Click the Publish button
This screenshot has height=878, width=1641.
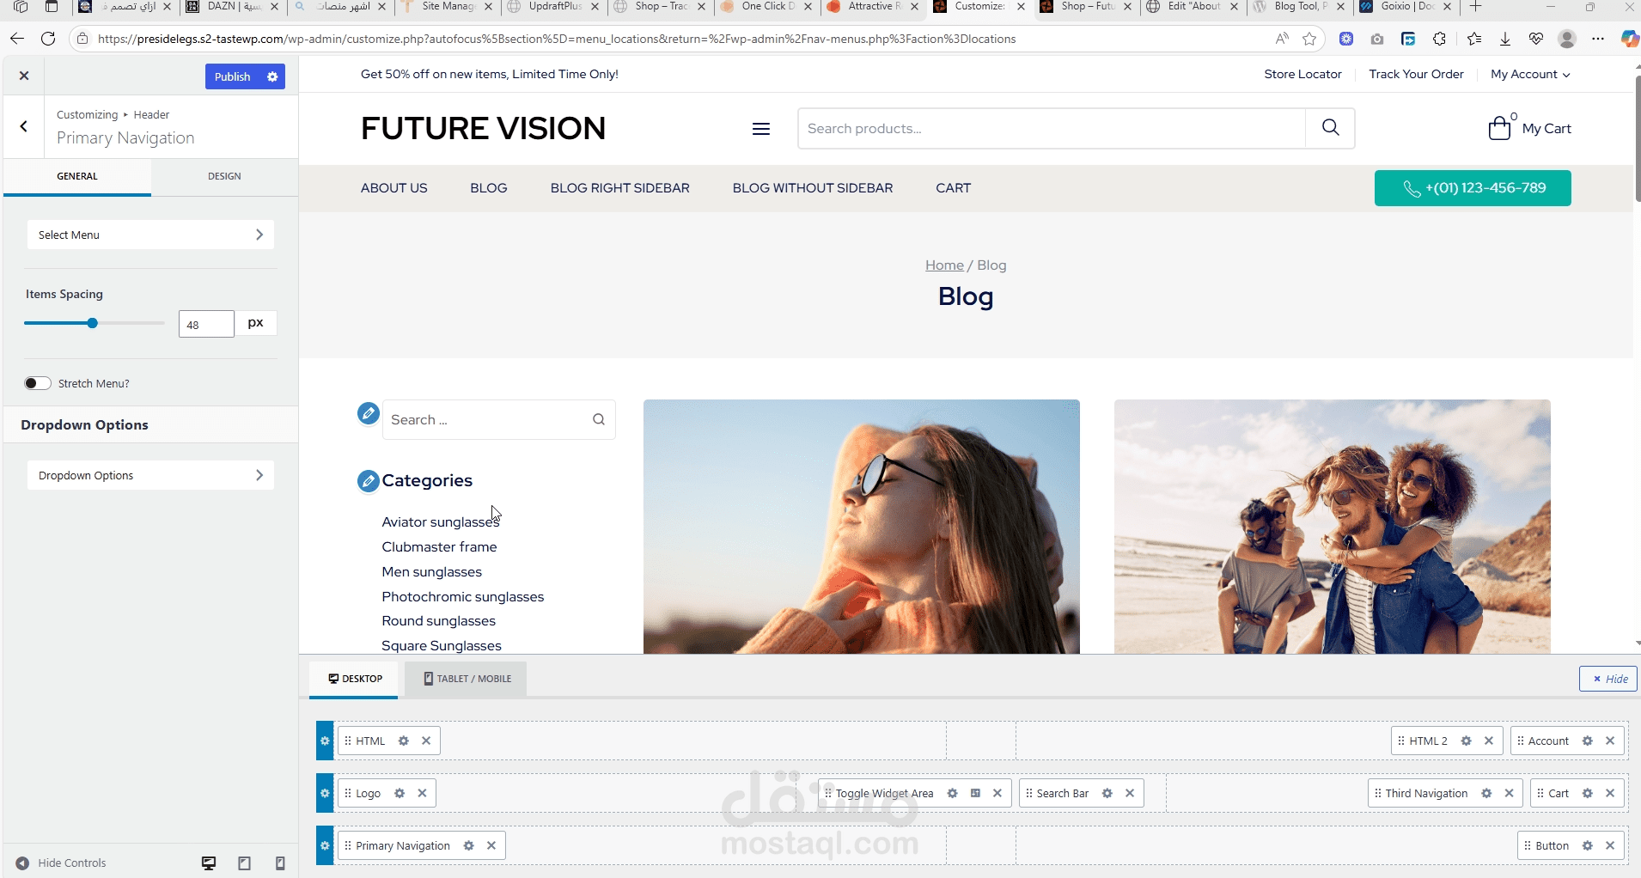[x=232, y=76]
